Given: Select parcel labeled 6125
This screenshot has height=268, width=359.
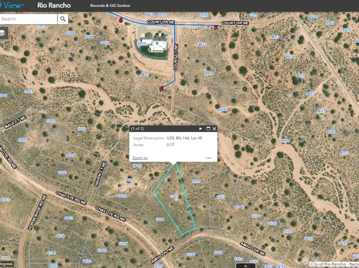Looking at the screenshot, I should tap(272, 224).
